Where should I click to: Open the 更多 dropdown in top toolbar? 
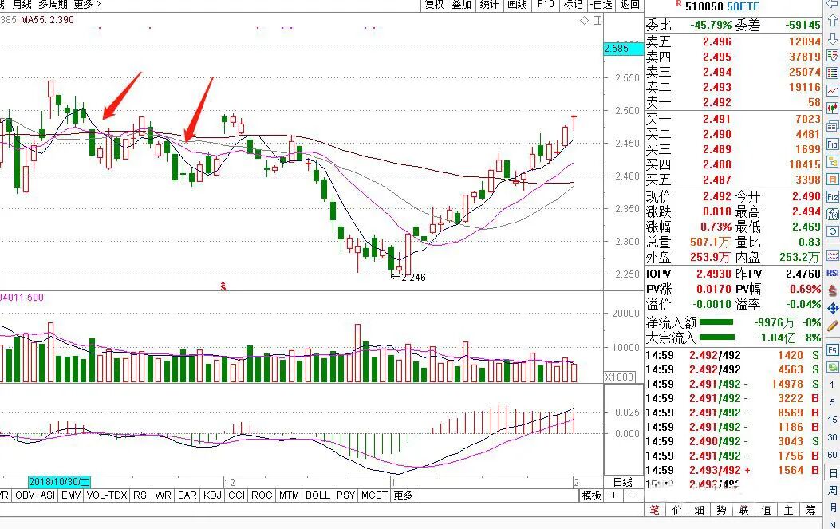pos(87,5)
